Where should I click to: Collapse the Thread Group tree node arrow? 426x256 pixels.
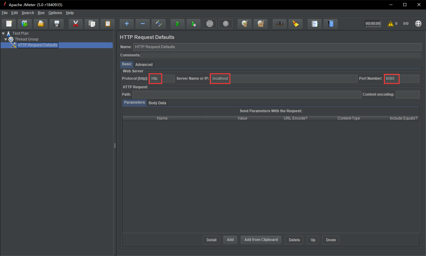6,39
